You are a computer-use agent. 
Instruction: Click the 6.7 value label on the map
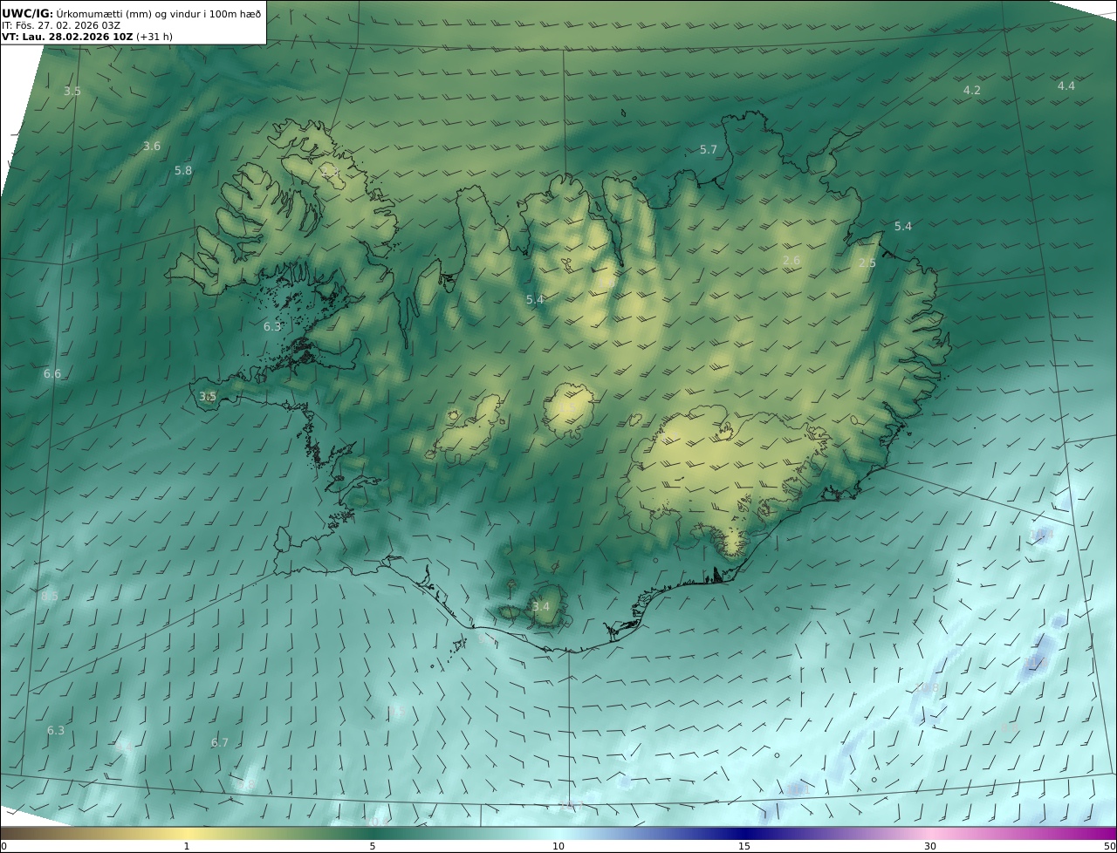coord(219,743)
